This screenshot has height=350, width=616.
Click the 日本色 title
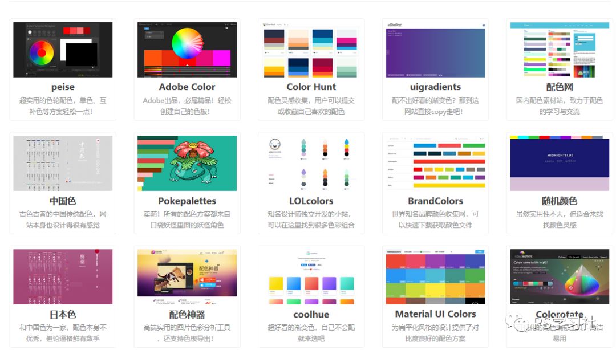point(63,314)
